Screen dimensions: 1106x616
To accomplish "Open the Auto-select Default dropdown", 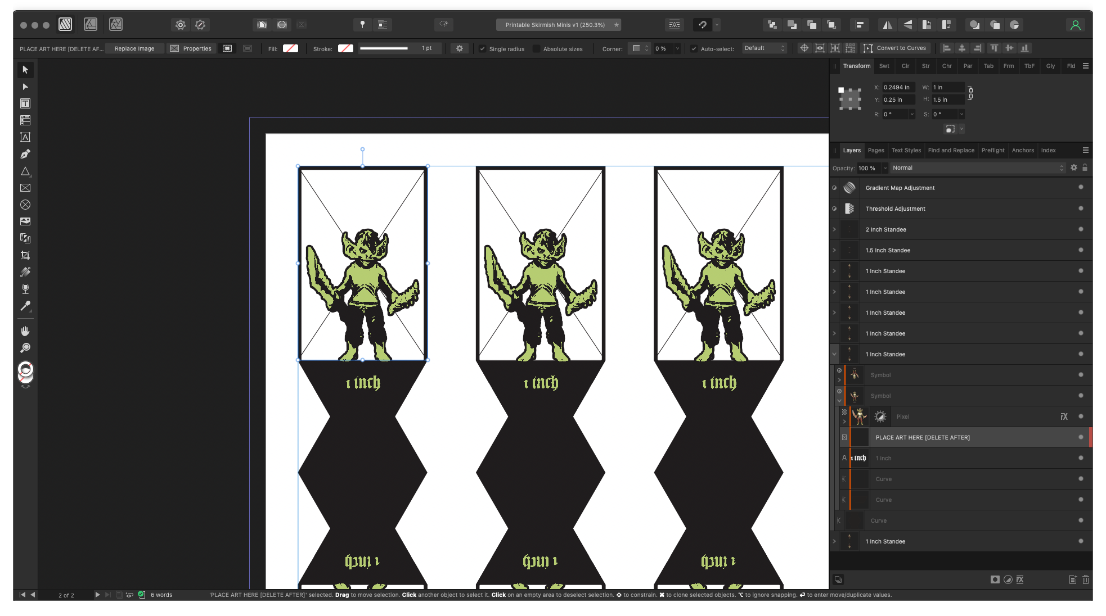I will pos(764,48).
